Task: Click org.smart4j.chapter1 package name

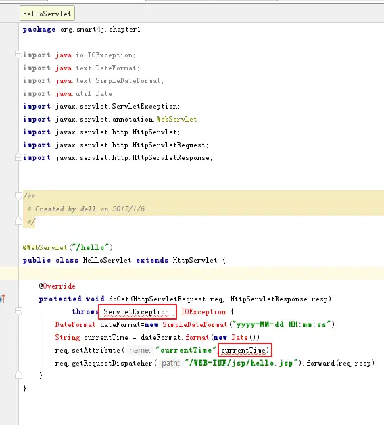Action: coord(101,29)
